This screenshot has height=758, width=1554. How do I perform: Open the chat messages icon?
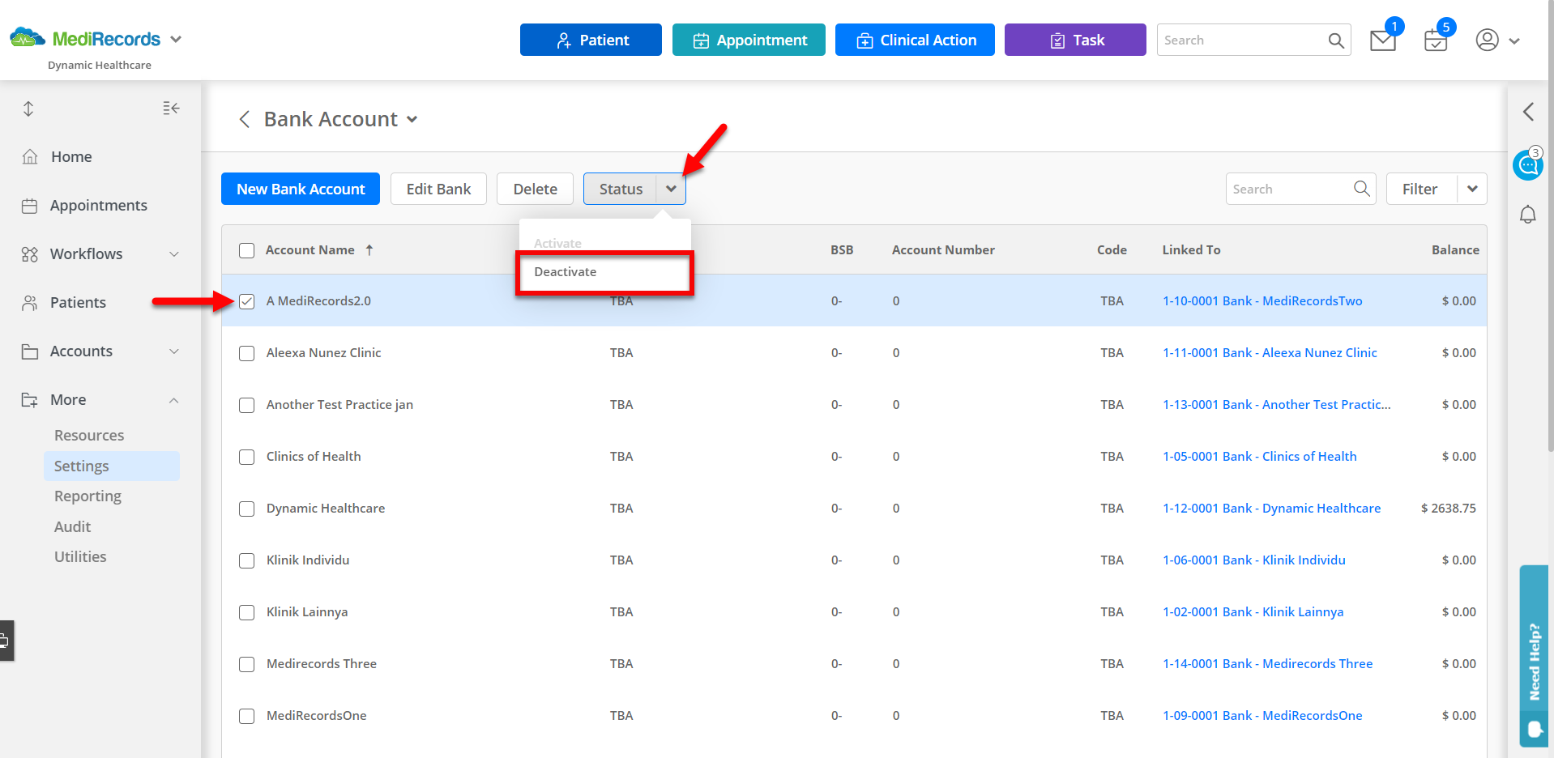point(1527,165)
